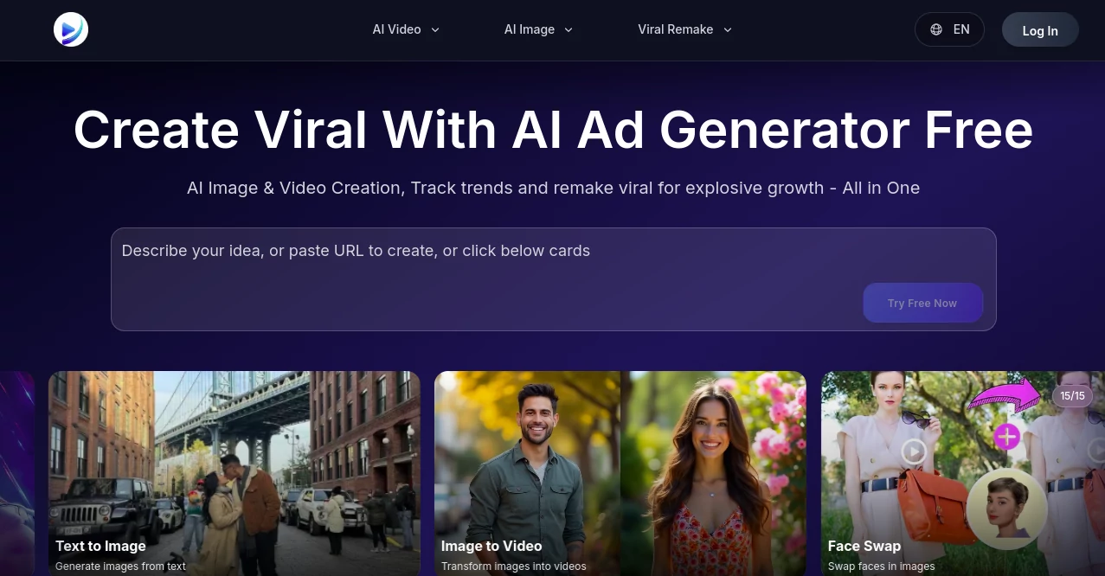Click the pink arrow graphic on Face Swap
Screen dimensions: 1105x576
pyautogui.click(x=1005, y=396)
